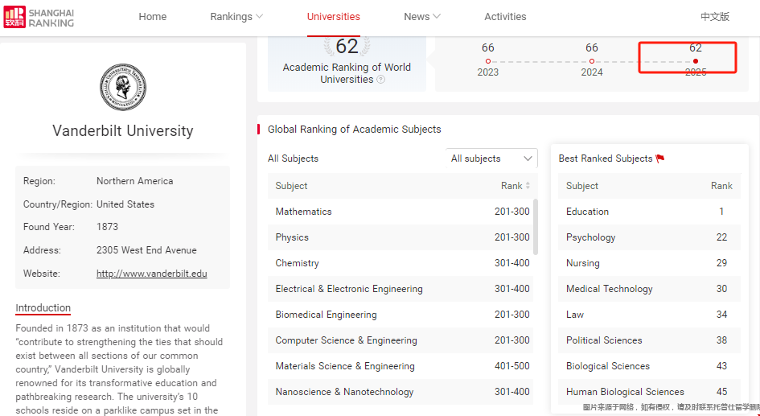Click the ShanghaiRanking logo

tap(39, 17)
